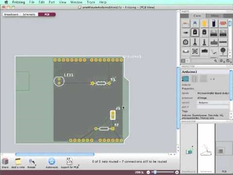This screenshot has height=175, width=233.
Task: Select the blue capacitor part
Action: coord(195,23)
